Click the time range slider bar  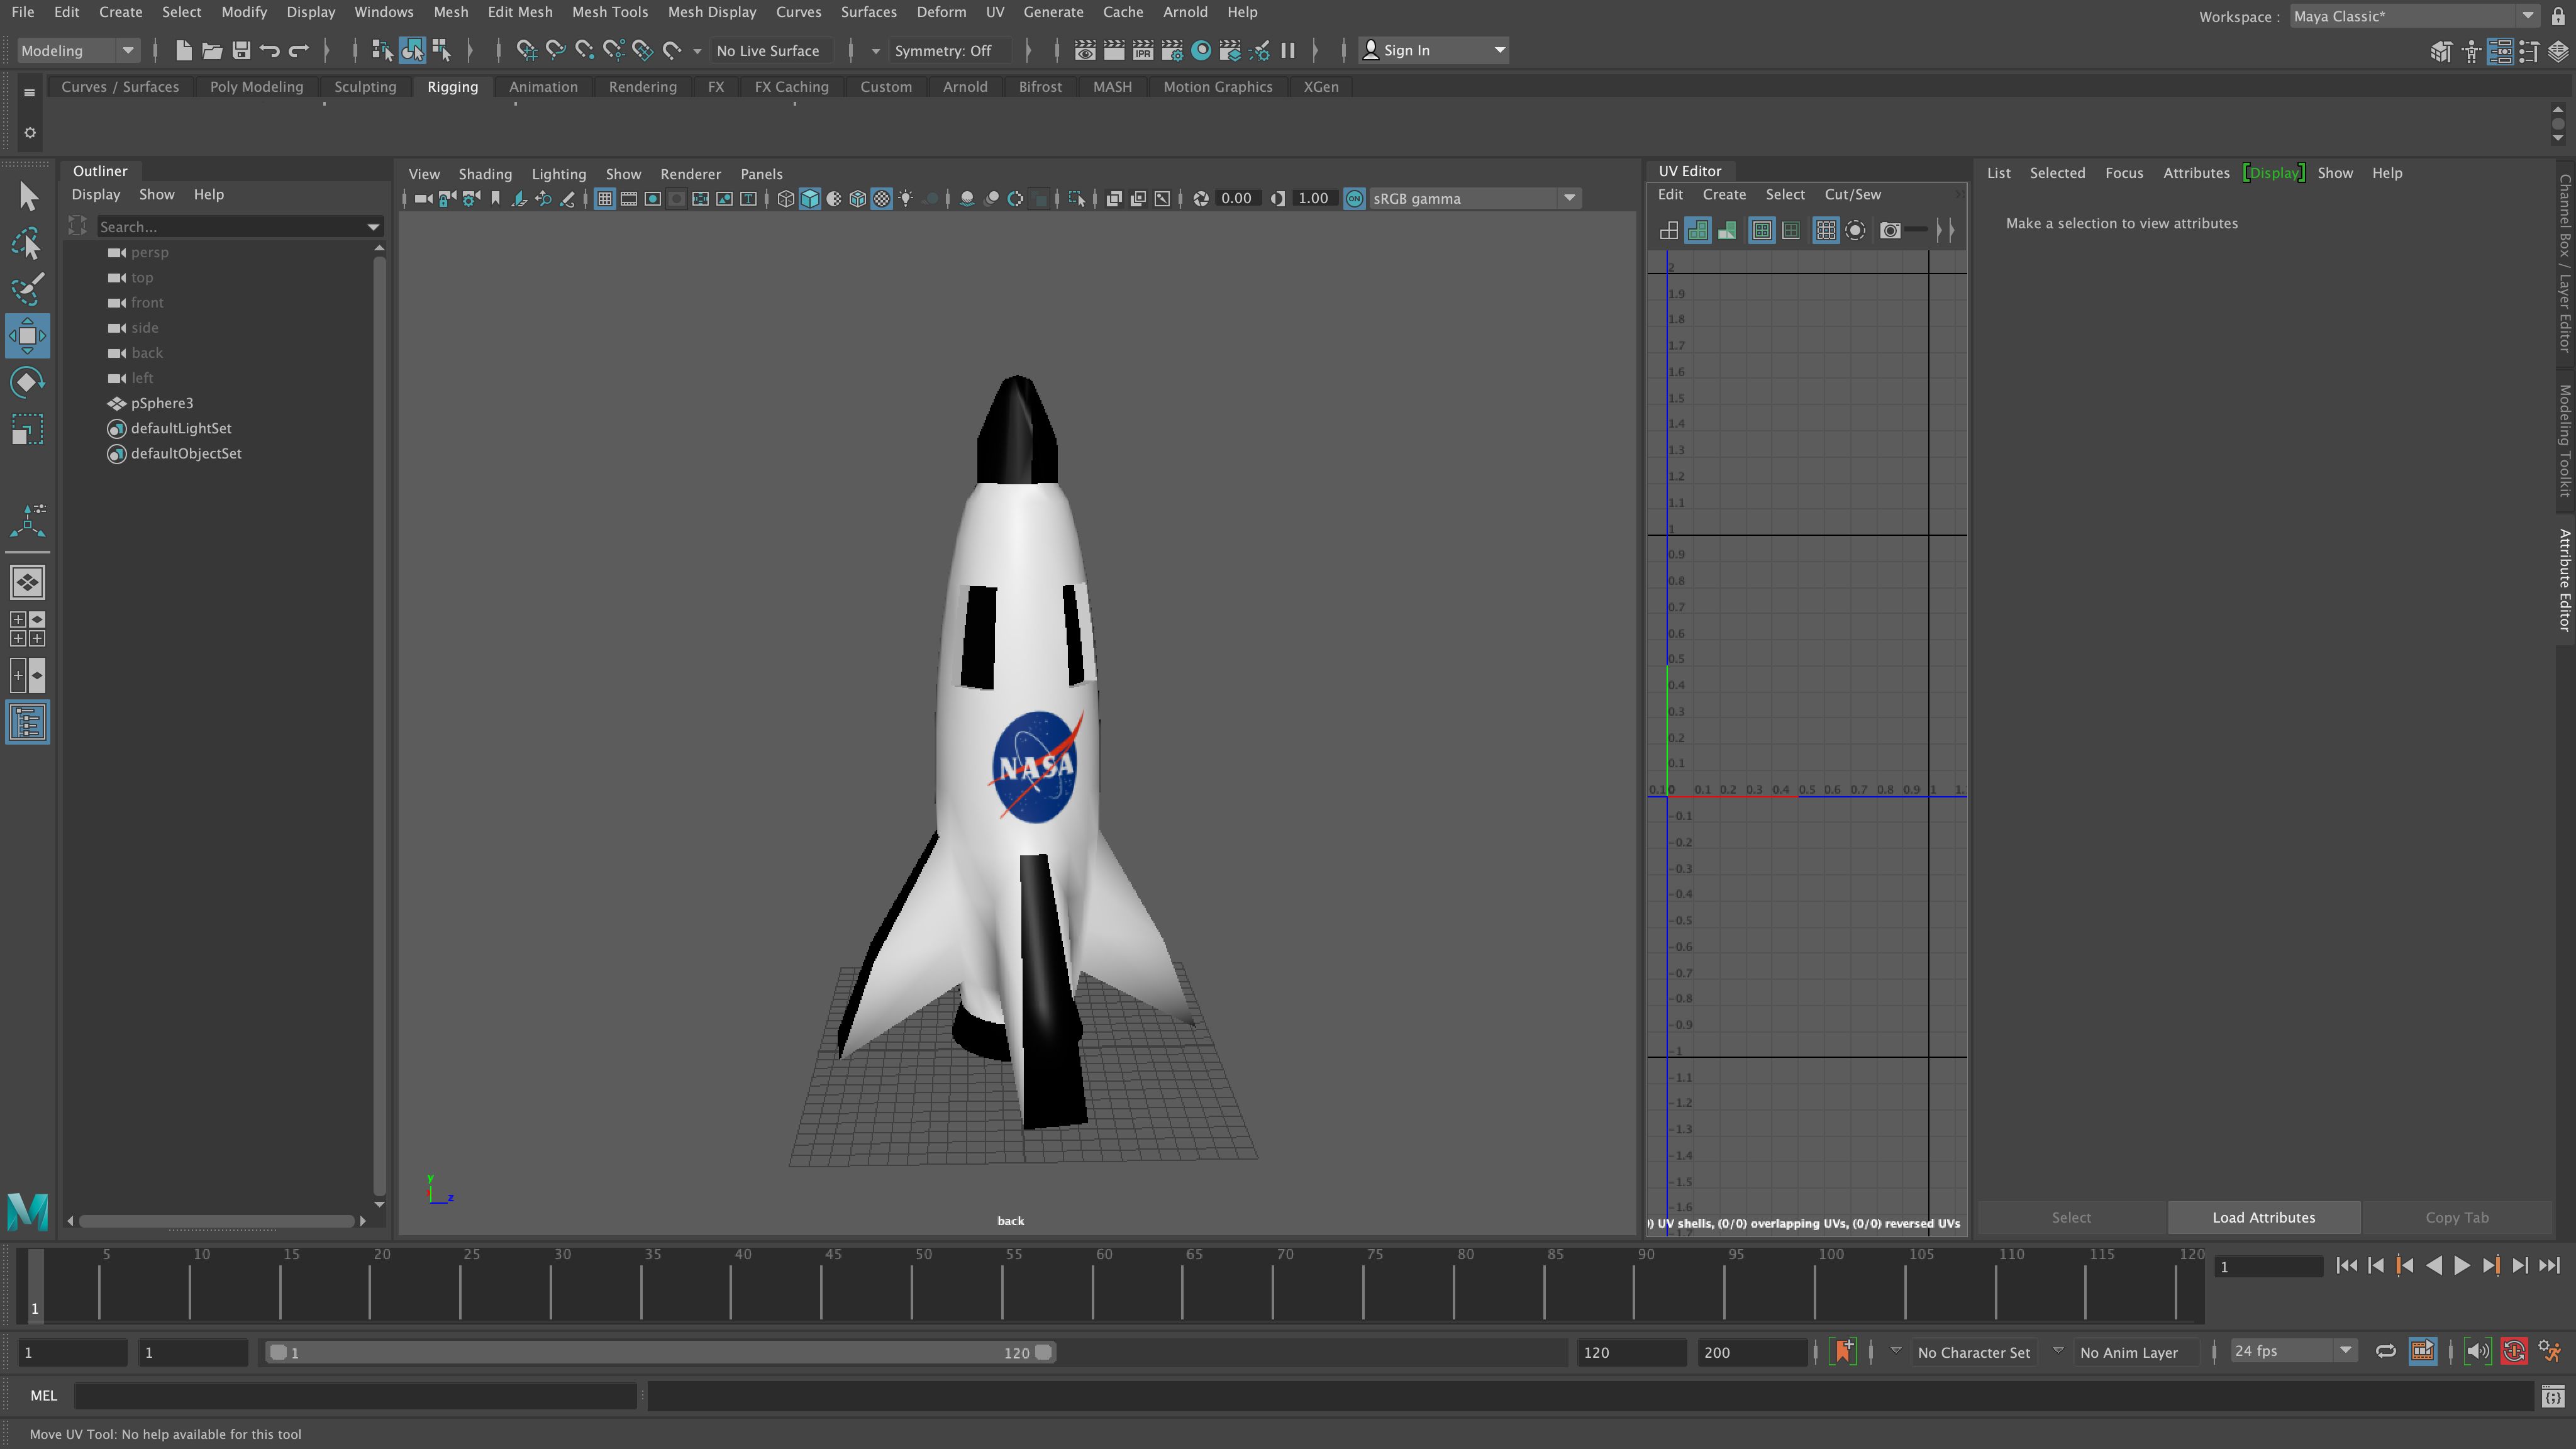[x=660, y=1352]
